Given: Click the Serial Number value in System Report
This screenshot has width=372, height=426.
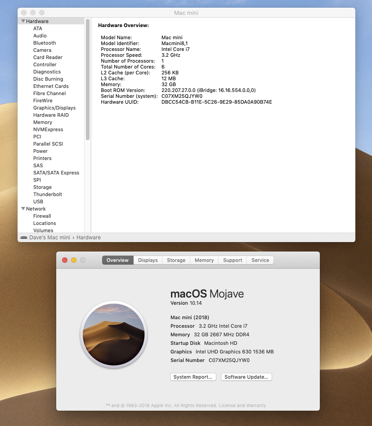Looking at the screenshot, I should 182,96.
